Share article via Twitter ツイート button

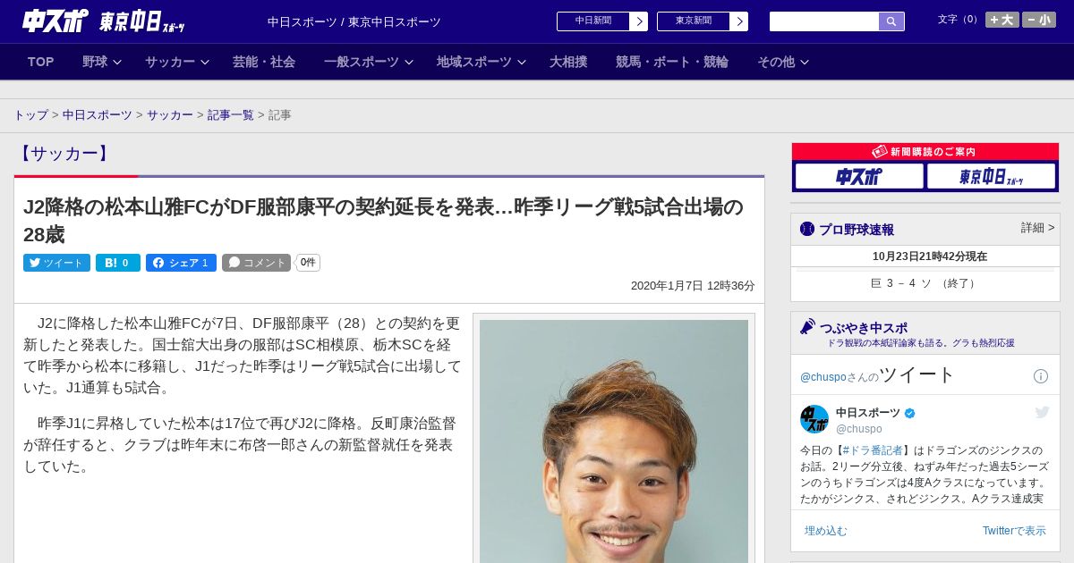pyautogui.click(x=56, y=263)
